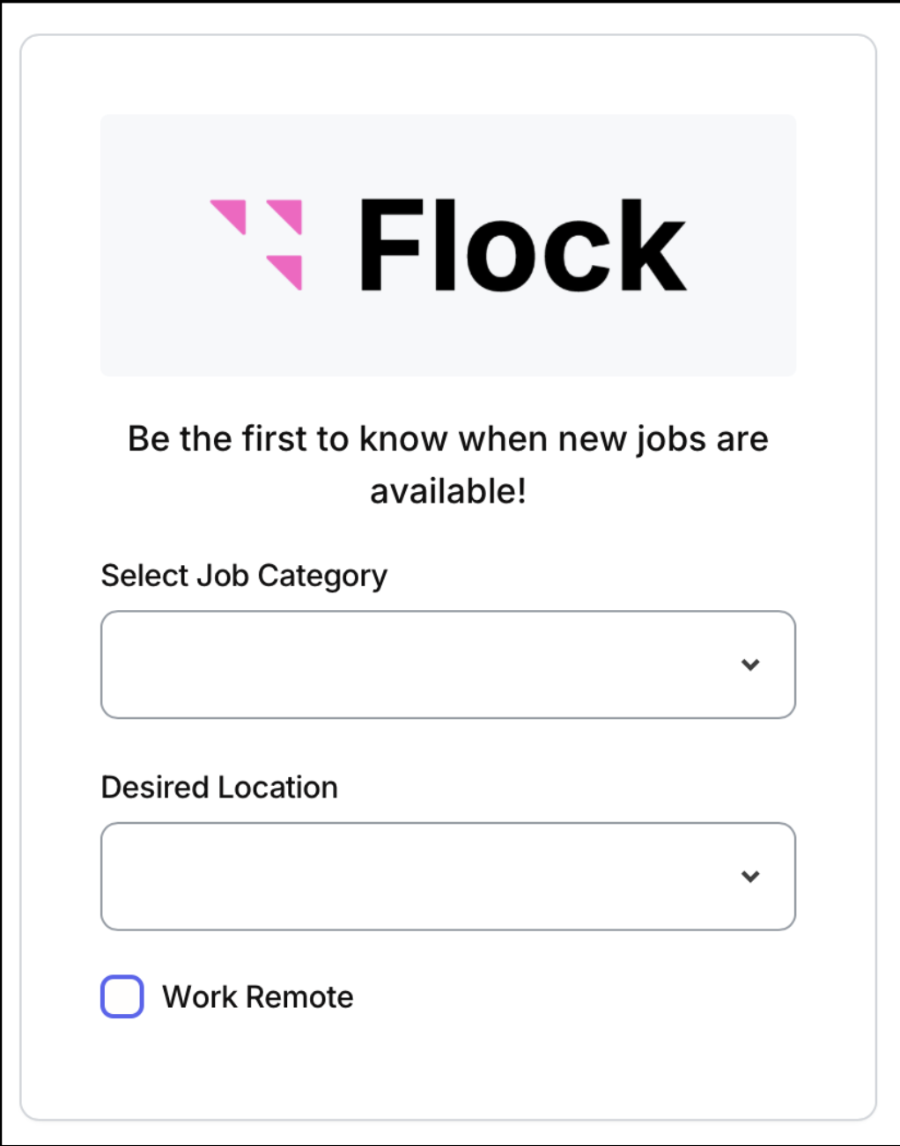
Task: Click the bottom pink triangle of logo
Action: (x=290, y=268)
